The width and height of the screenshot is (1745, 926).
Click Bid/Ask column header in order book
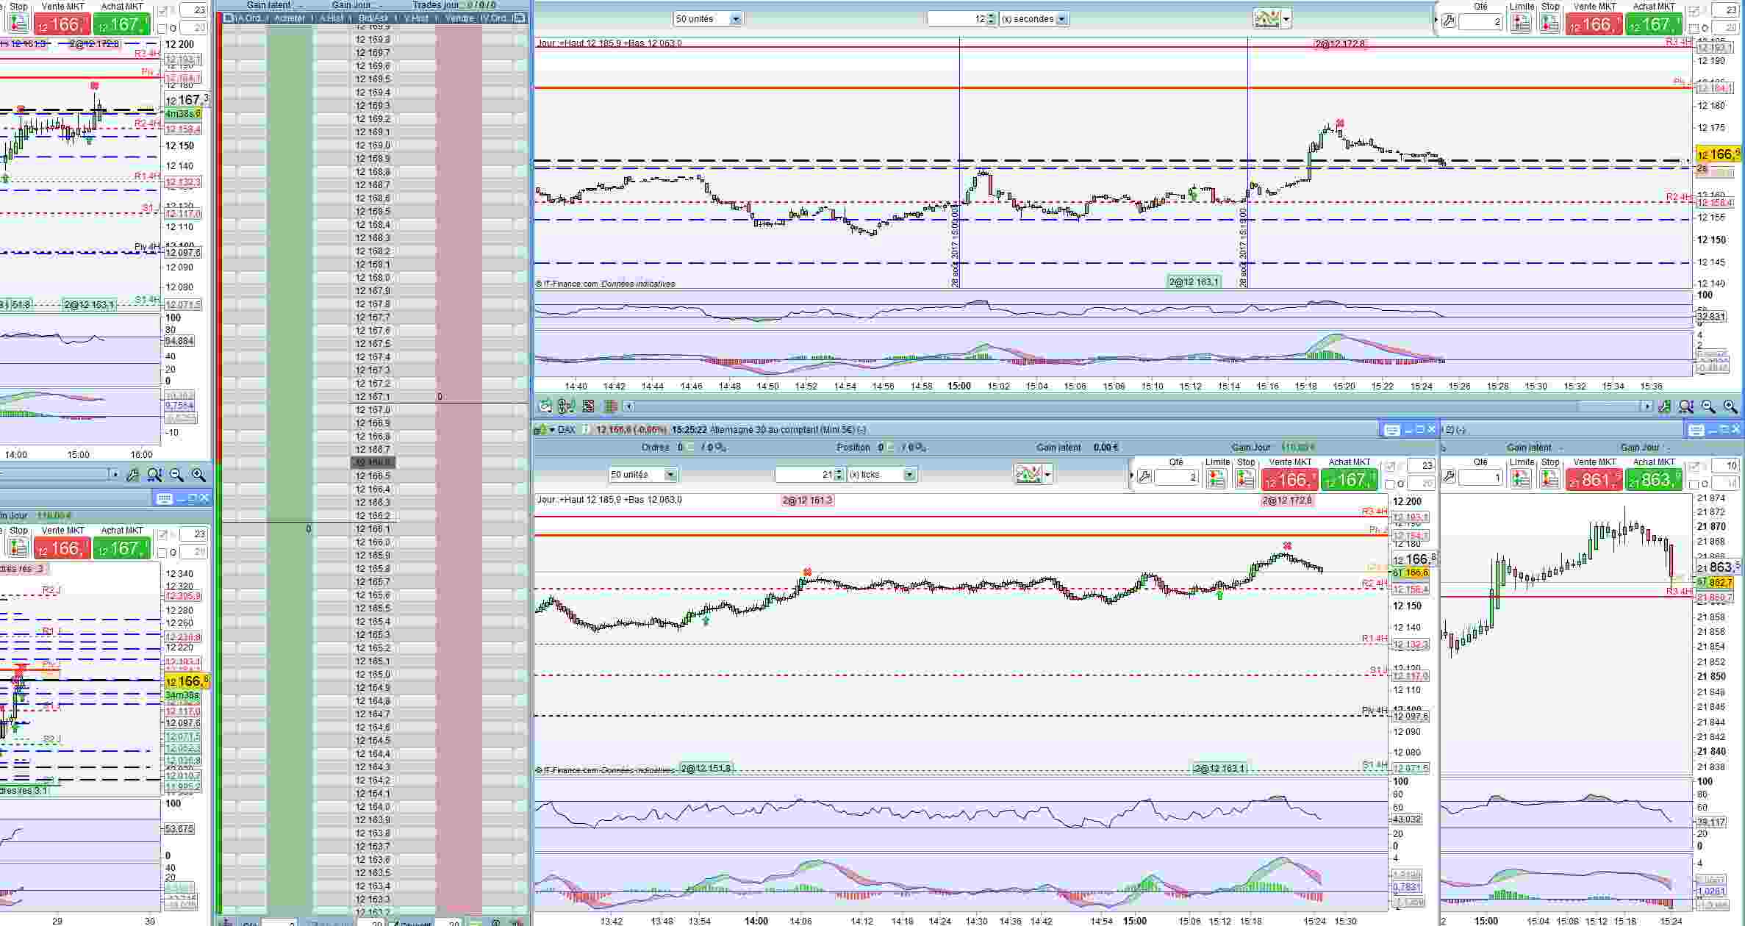[375, 18]
